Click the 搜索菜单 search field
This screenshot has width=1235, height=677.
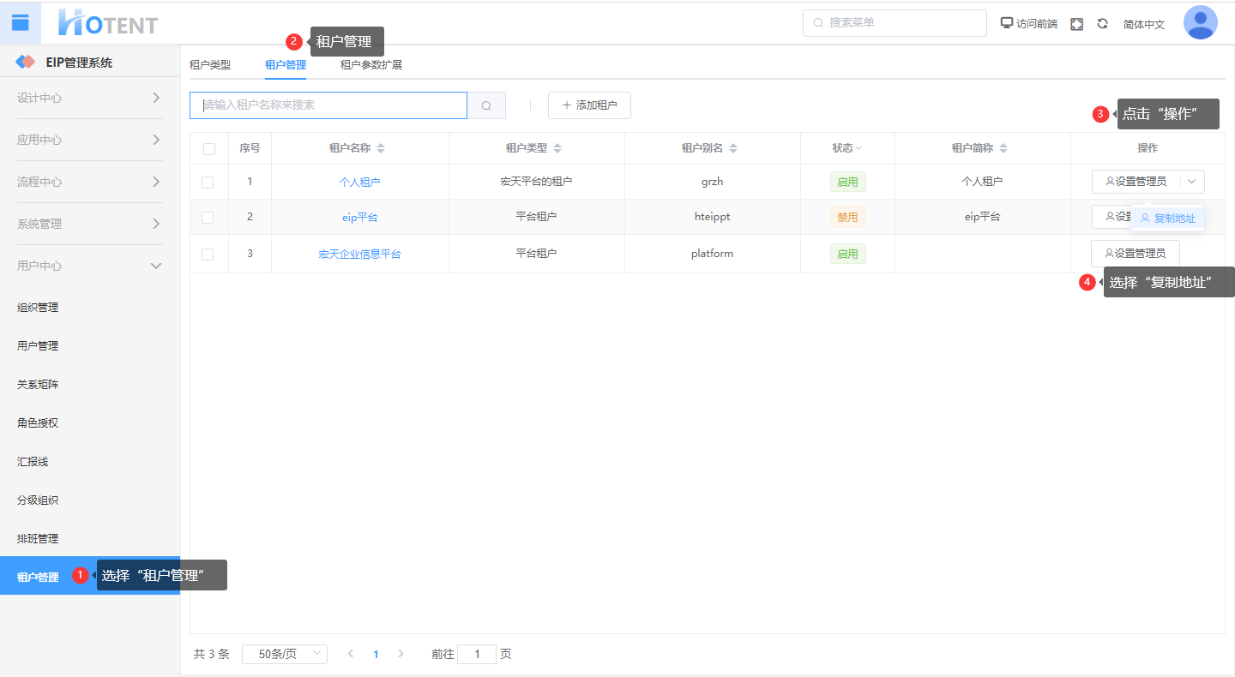tap(895, 23)
